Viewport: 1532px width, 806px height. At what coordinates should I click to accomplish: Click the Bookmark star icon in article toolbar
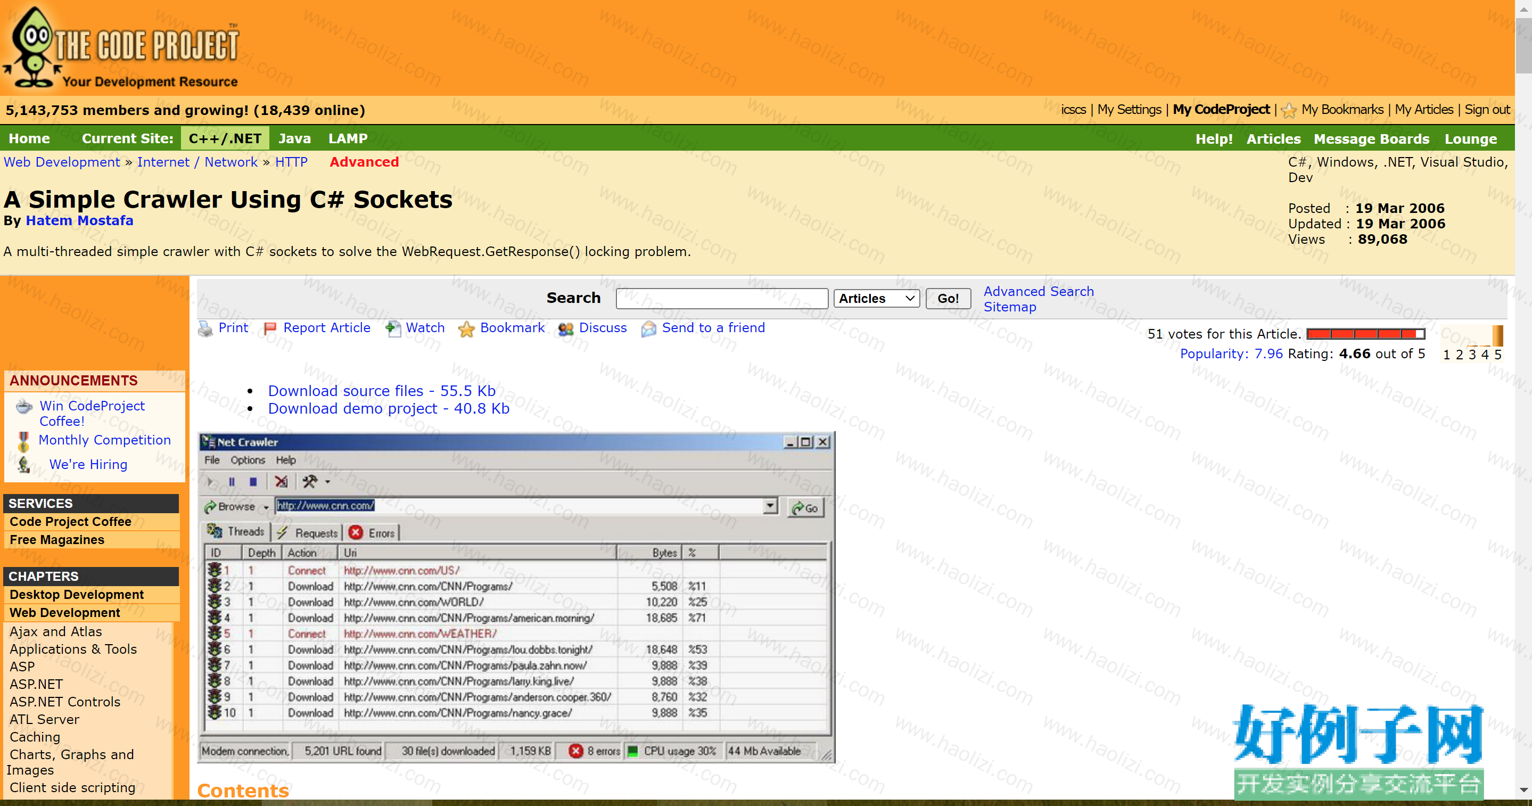466,329
